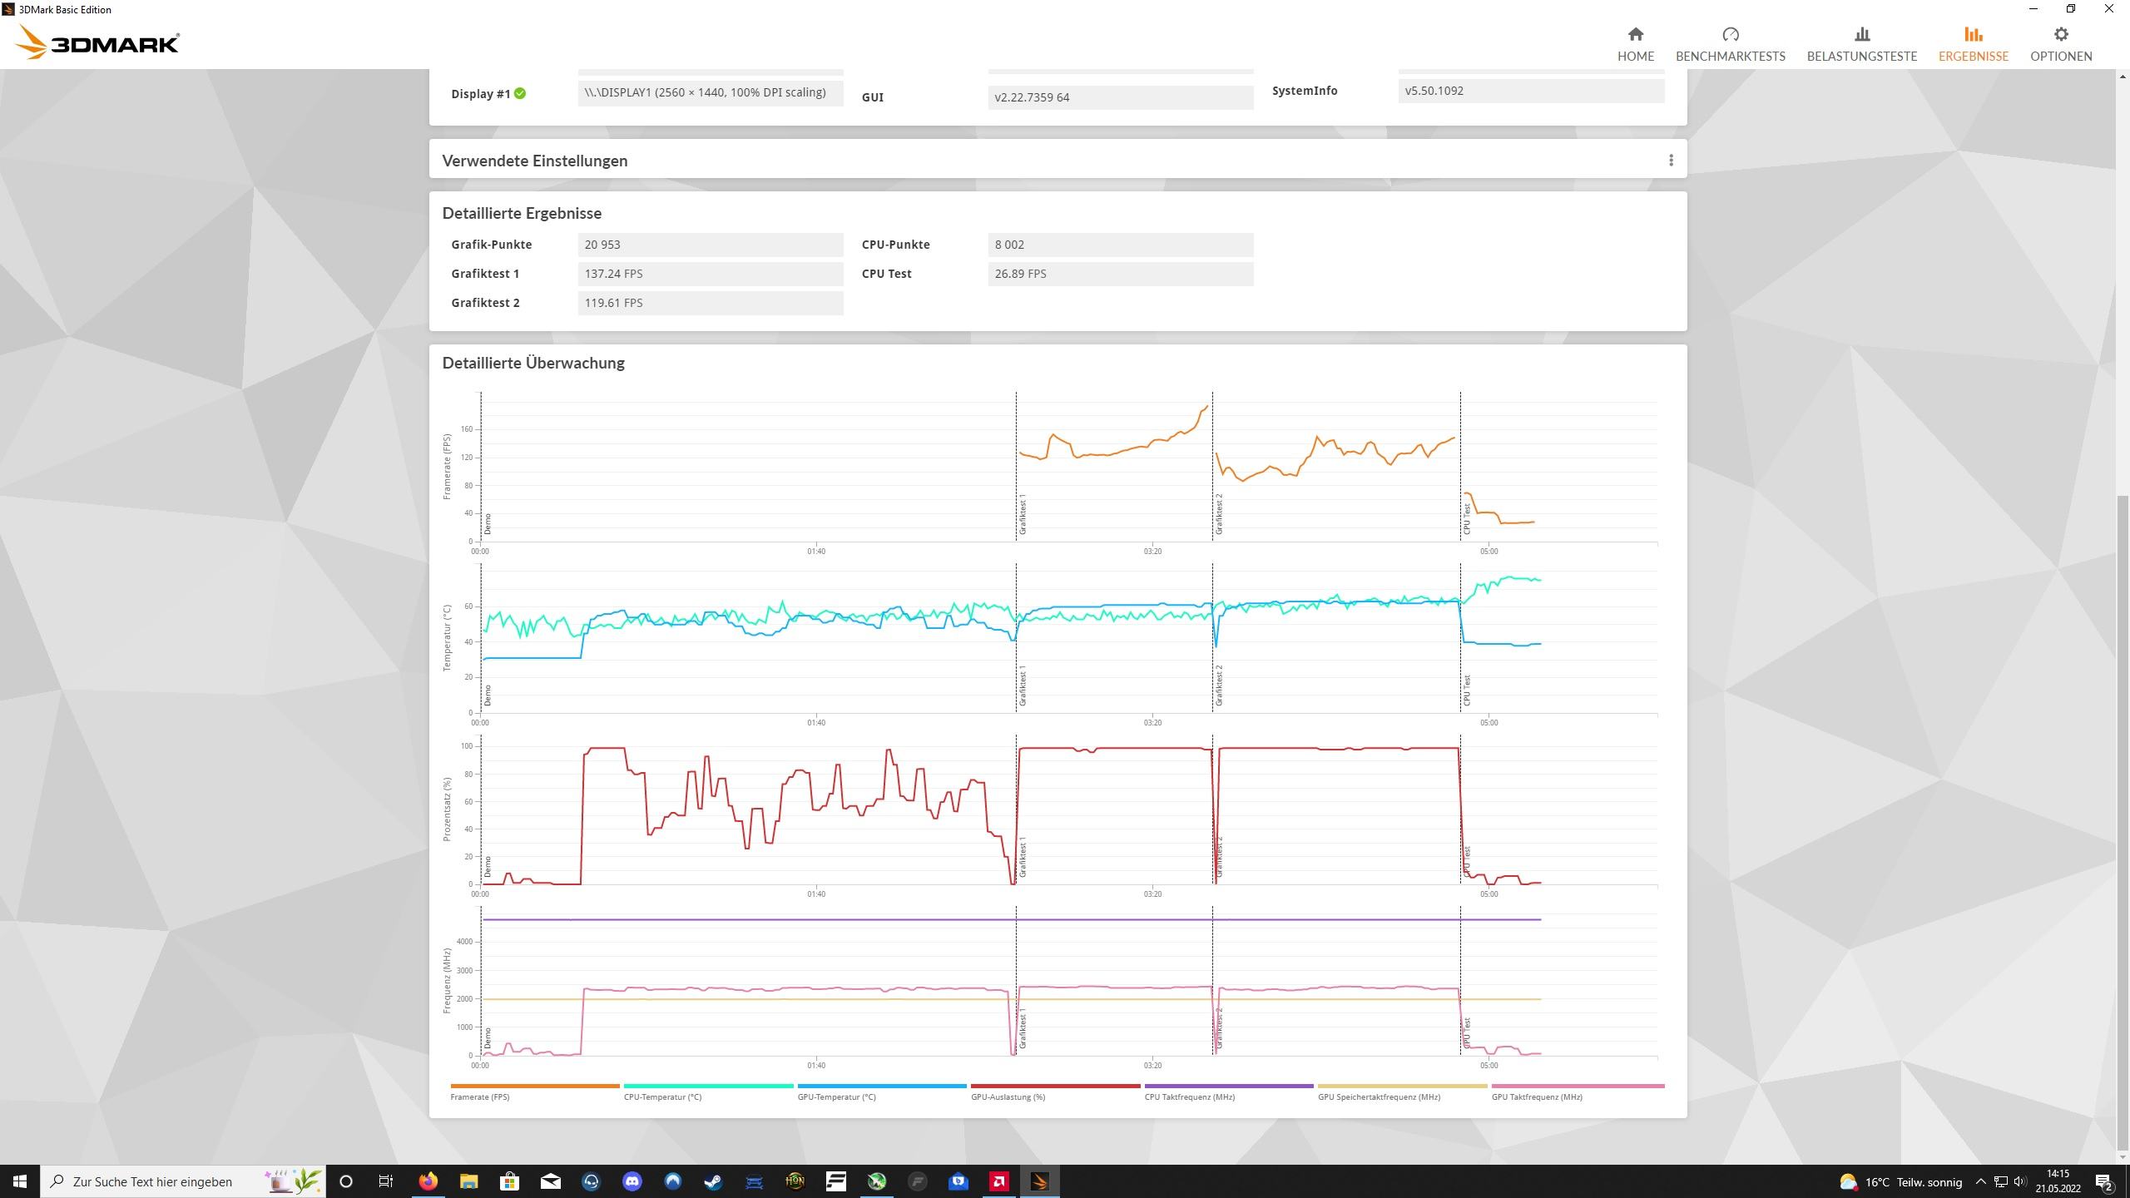The width and height of the screenshot is (2130, 1198).
Task: Click the GUI version v2.22.7359 64
Action: tap(1121, 97)
